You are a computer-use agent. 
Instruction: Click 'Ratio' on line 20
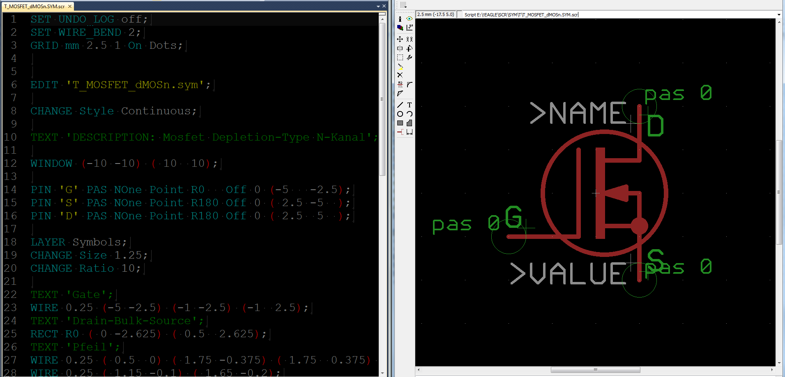pos(97,268)
